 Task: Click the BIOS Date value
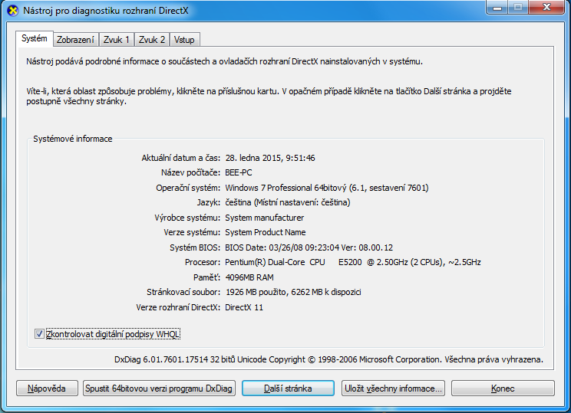[309, 247]
